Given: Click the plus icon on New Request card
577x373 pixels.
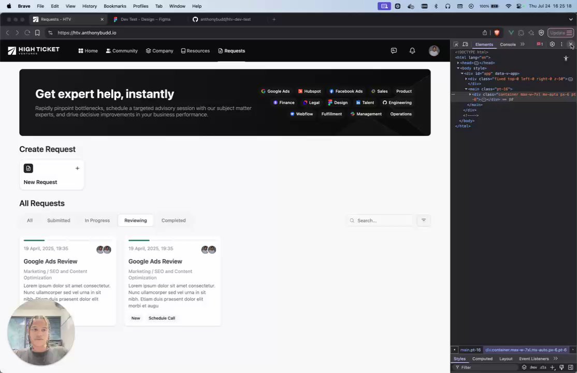Looking at the screenshot, I should point(77,168).
